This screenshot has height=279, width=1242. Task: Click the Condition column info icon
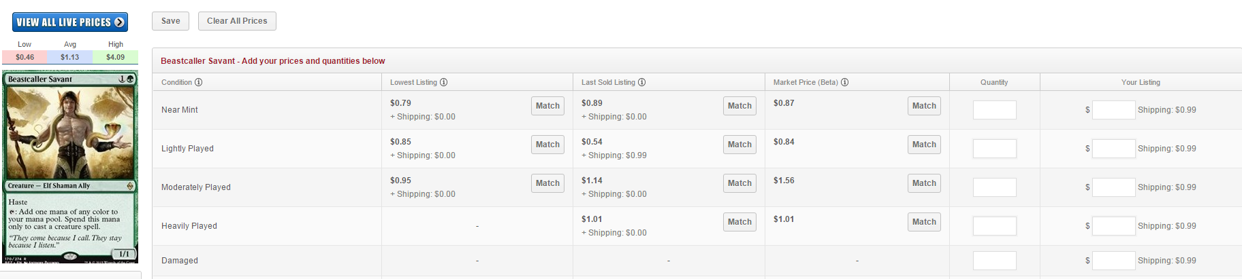pyautogui.click(x=199, y=82)
